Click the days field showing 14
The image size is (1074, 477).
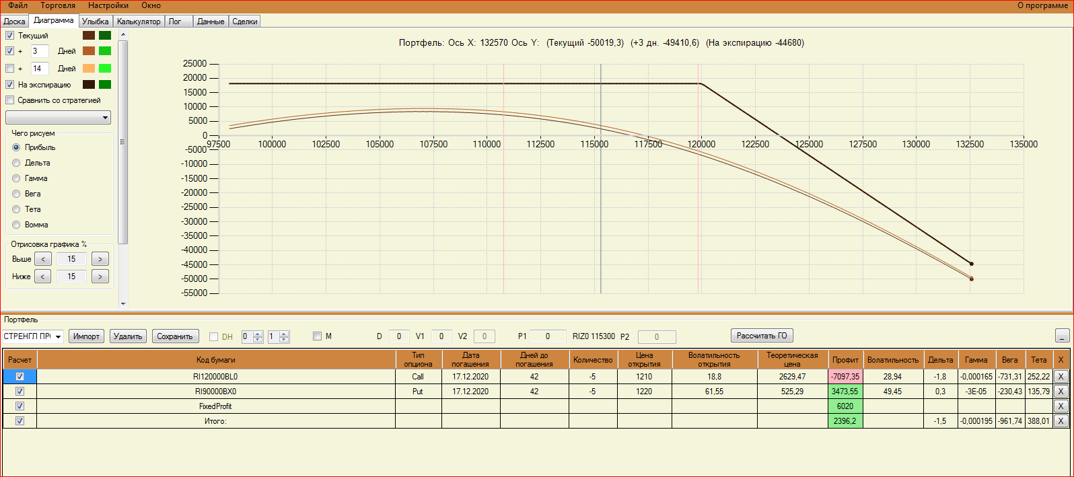[40, 69]
